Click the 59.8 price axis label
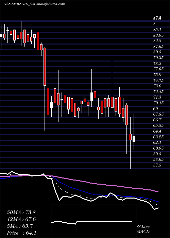 click(x=157, y=154)
